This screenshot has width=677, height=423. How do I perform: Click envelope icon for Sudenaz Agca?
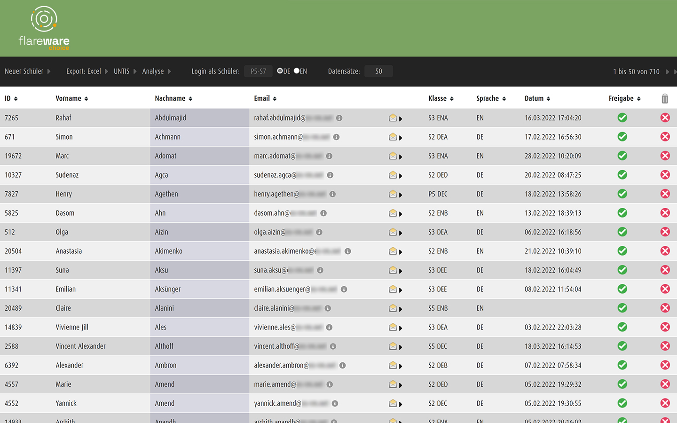point(393,175)
